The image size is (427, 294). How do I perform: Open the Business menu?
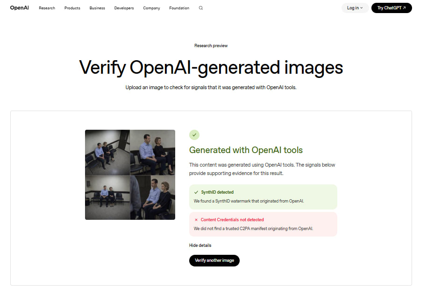(97, 8)
